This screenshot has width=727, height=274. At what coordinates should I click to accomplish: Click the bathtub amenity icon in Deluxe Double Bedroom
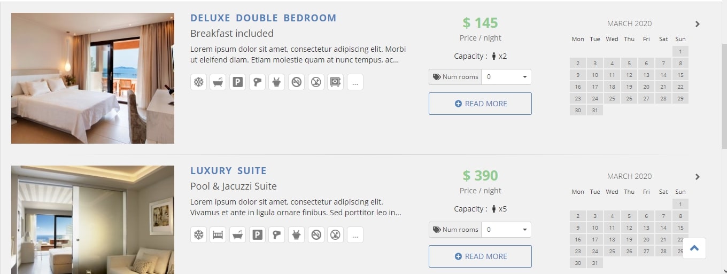pos(218,82)
